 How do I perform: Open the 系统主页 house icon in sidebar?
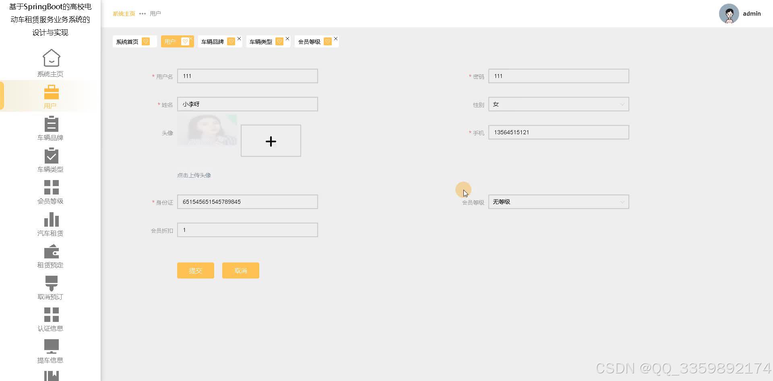tap(51, 58)
